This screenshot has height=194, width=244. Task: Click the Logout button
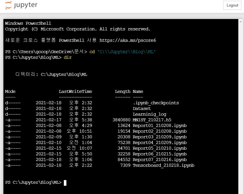(x=232, y=5)
